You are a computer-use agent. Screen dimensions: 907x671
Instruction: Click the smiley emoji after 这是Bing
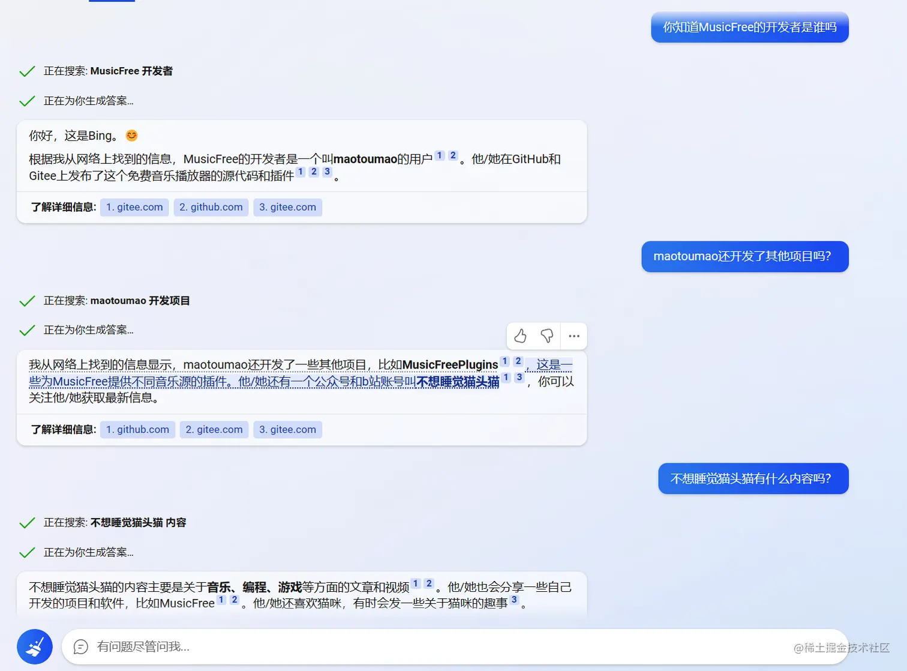[x=131, y=136]
